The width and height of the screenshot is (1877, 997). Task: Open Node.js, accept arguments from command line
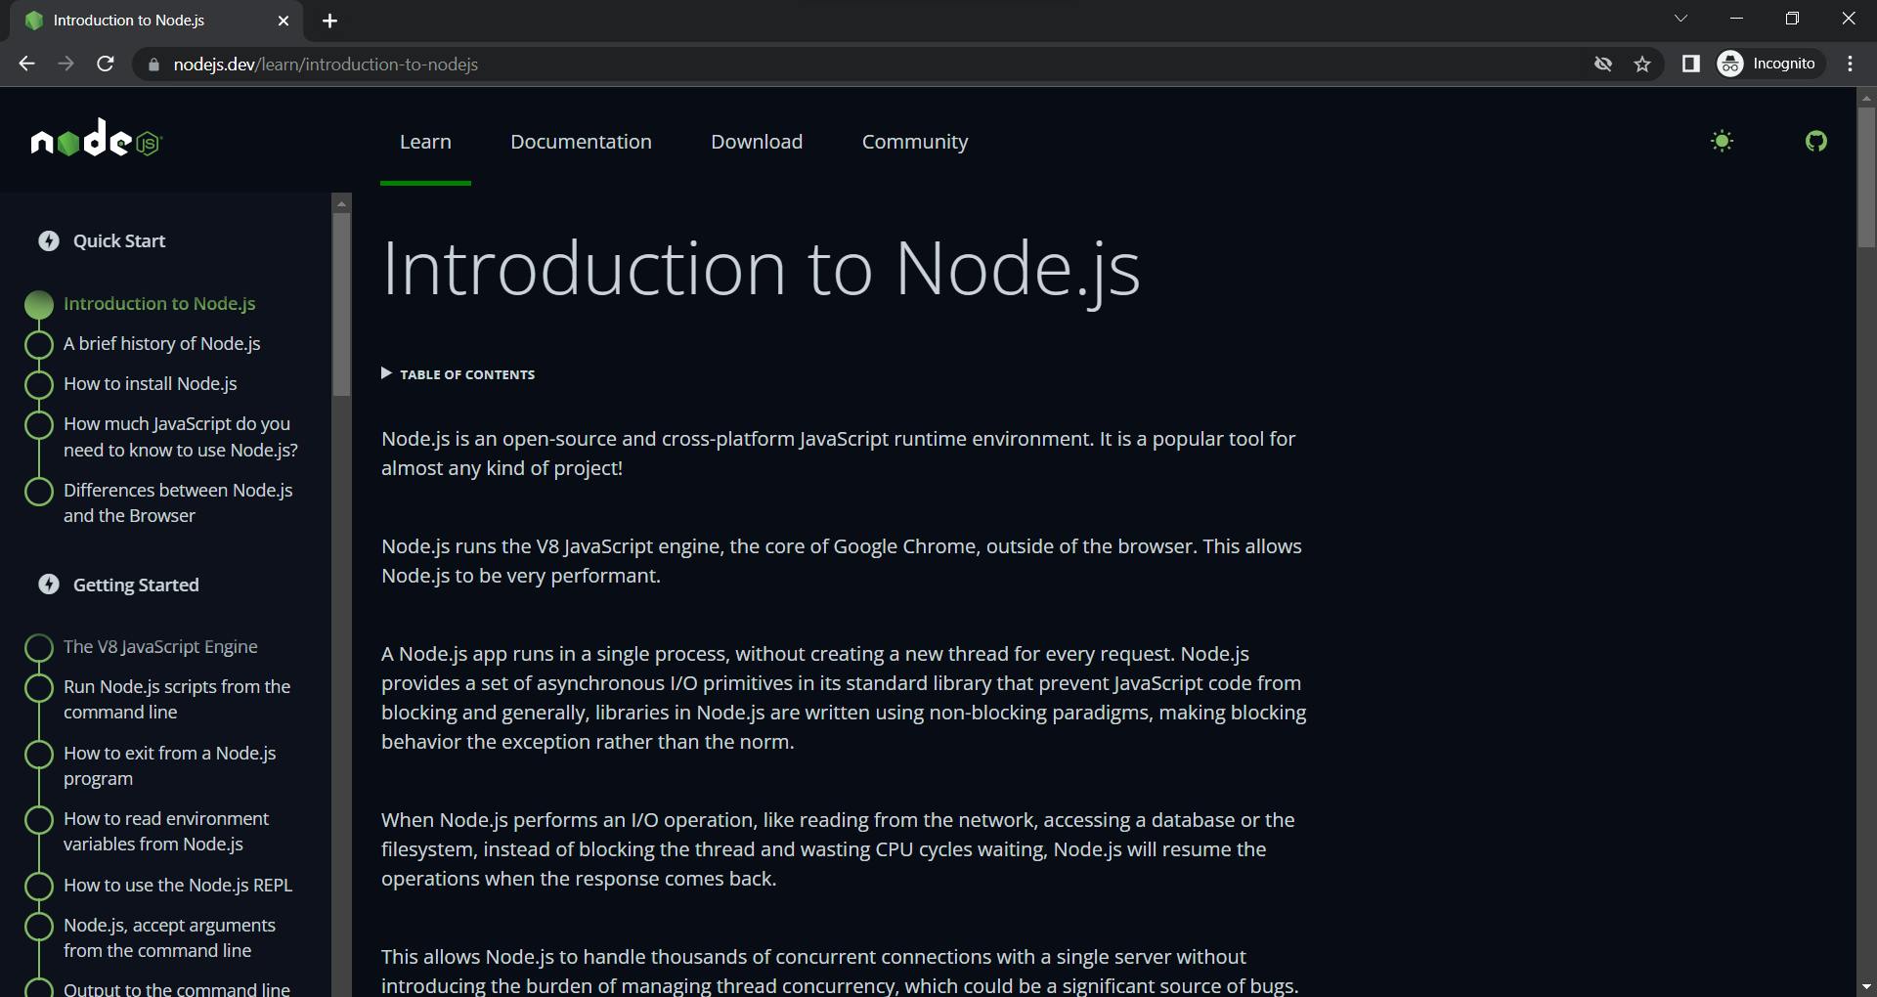pyautogui.click(x=169, y=937)
